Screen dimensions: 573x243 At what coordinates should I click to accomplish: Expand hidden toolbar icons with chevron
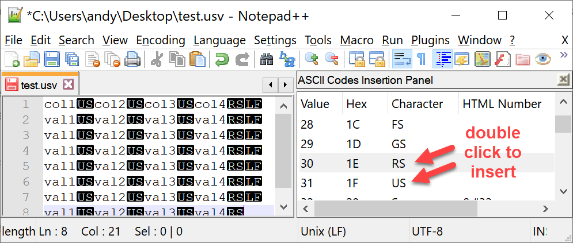pyautogui.click(x=563, y=56)
